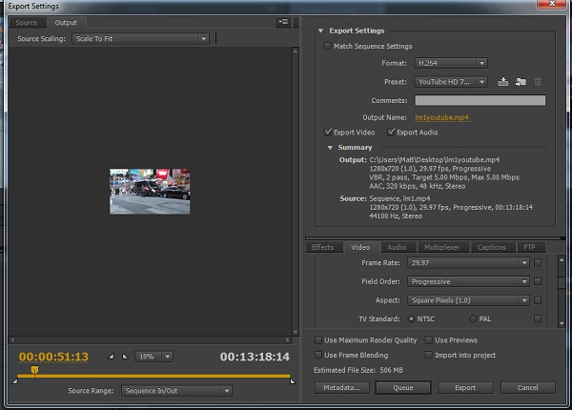Click the Save Preset icon
The height and width of the screenshot is (410, 572).
(503, 82)
